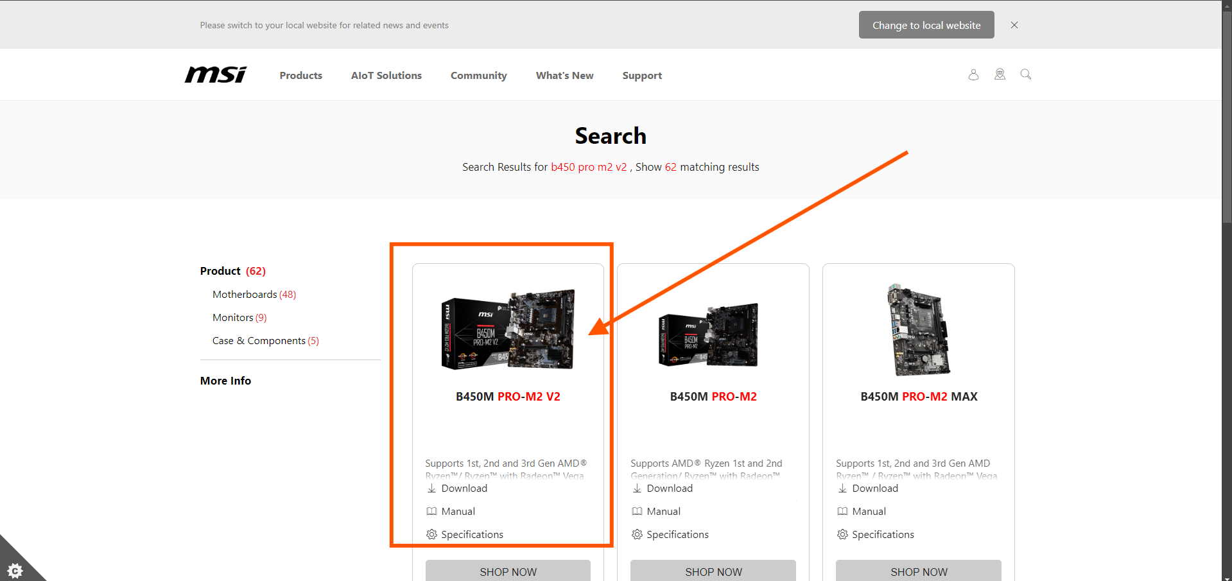
Task: Open the Community menu
Action: pos(479,75)
